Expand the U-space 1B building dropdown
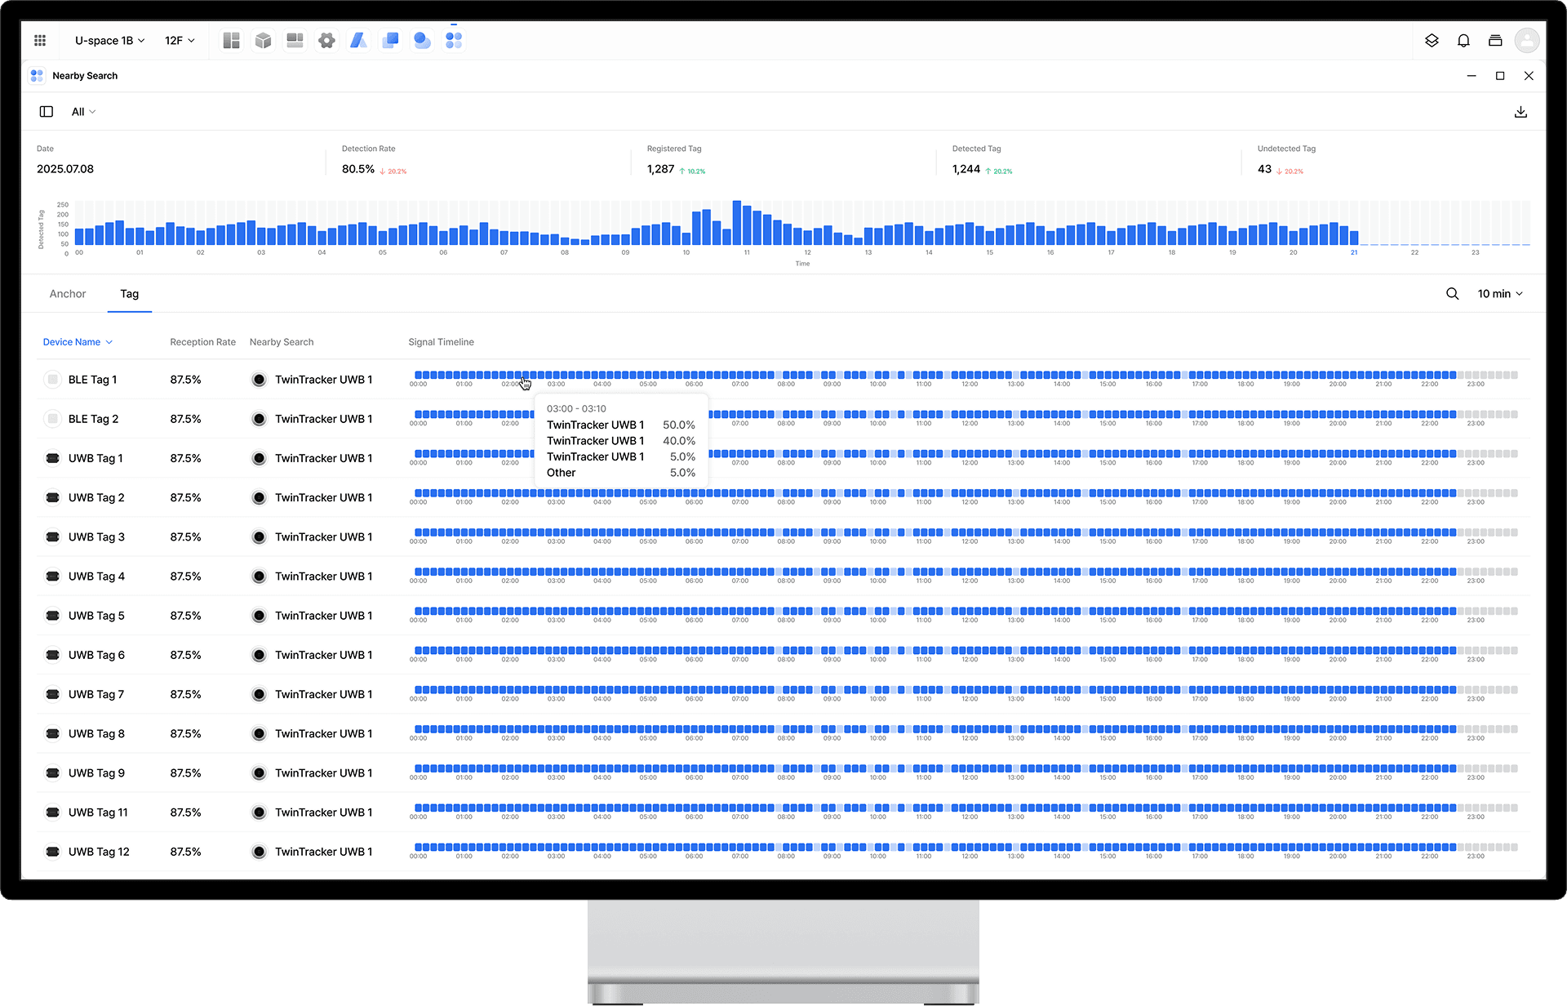1567x1006 pixels. pyautogui.click(x=109, y=40)
